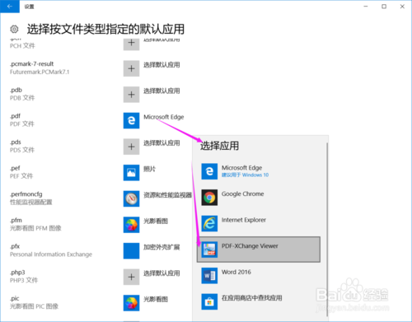
Task: Select the Google Chrome icon in popup
Action: click(209, 198)
